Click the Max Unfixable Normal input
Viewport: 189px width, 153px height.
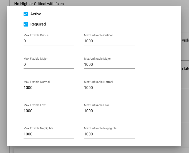109,88
